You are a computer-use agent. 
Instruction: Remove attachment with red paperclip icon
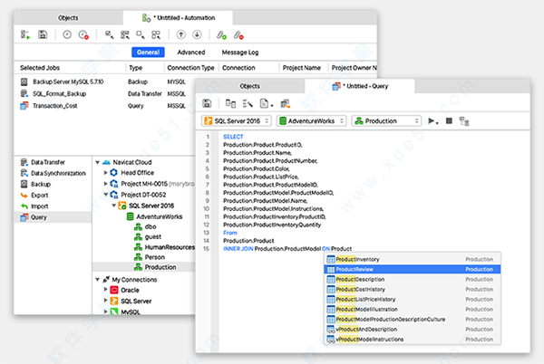[238, 35]
